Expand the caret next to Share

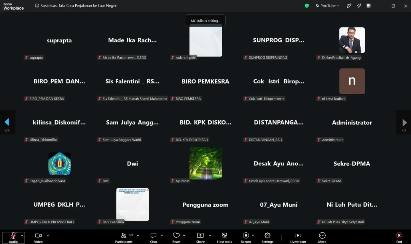[210, 235]
